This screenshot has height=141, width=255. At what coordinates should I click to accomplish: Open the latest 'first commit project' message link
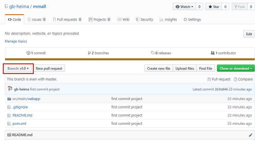45,89
